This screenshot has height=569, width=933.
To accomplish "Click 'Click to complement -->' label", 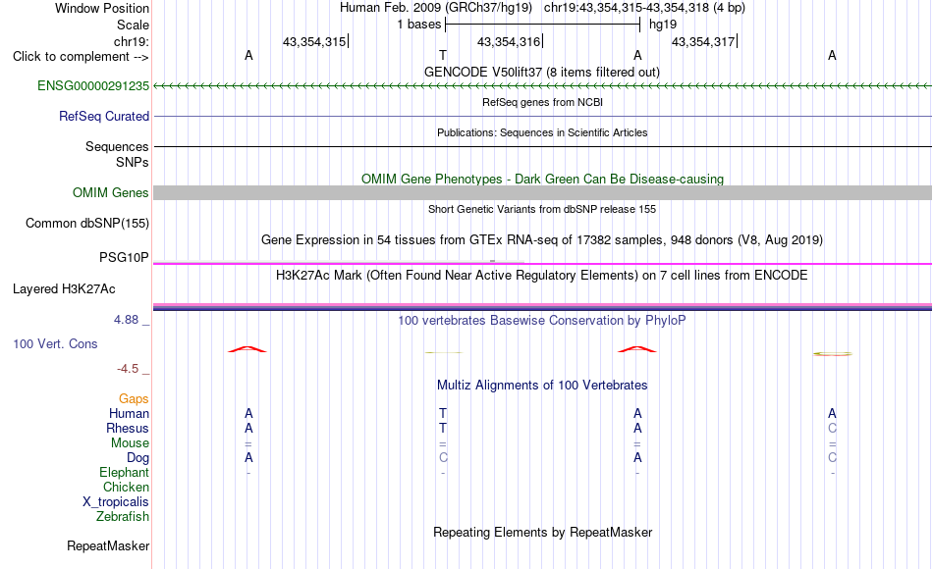I will point(81,57).
